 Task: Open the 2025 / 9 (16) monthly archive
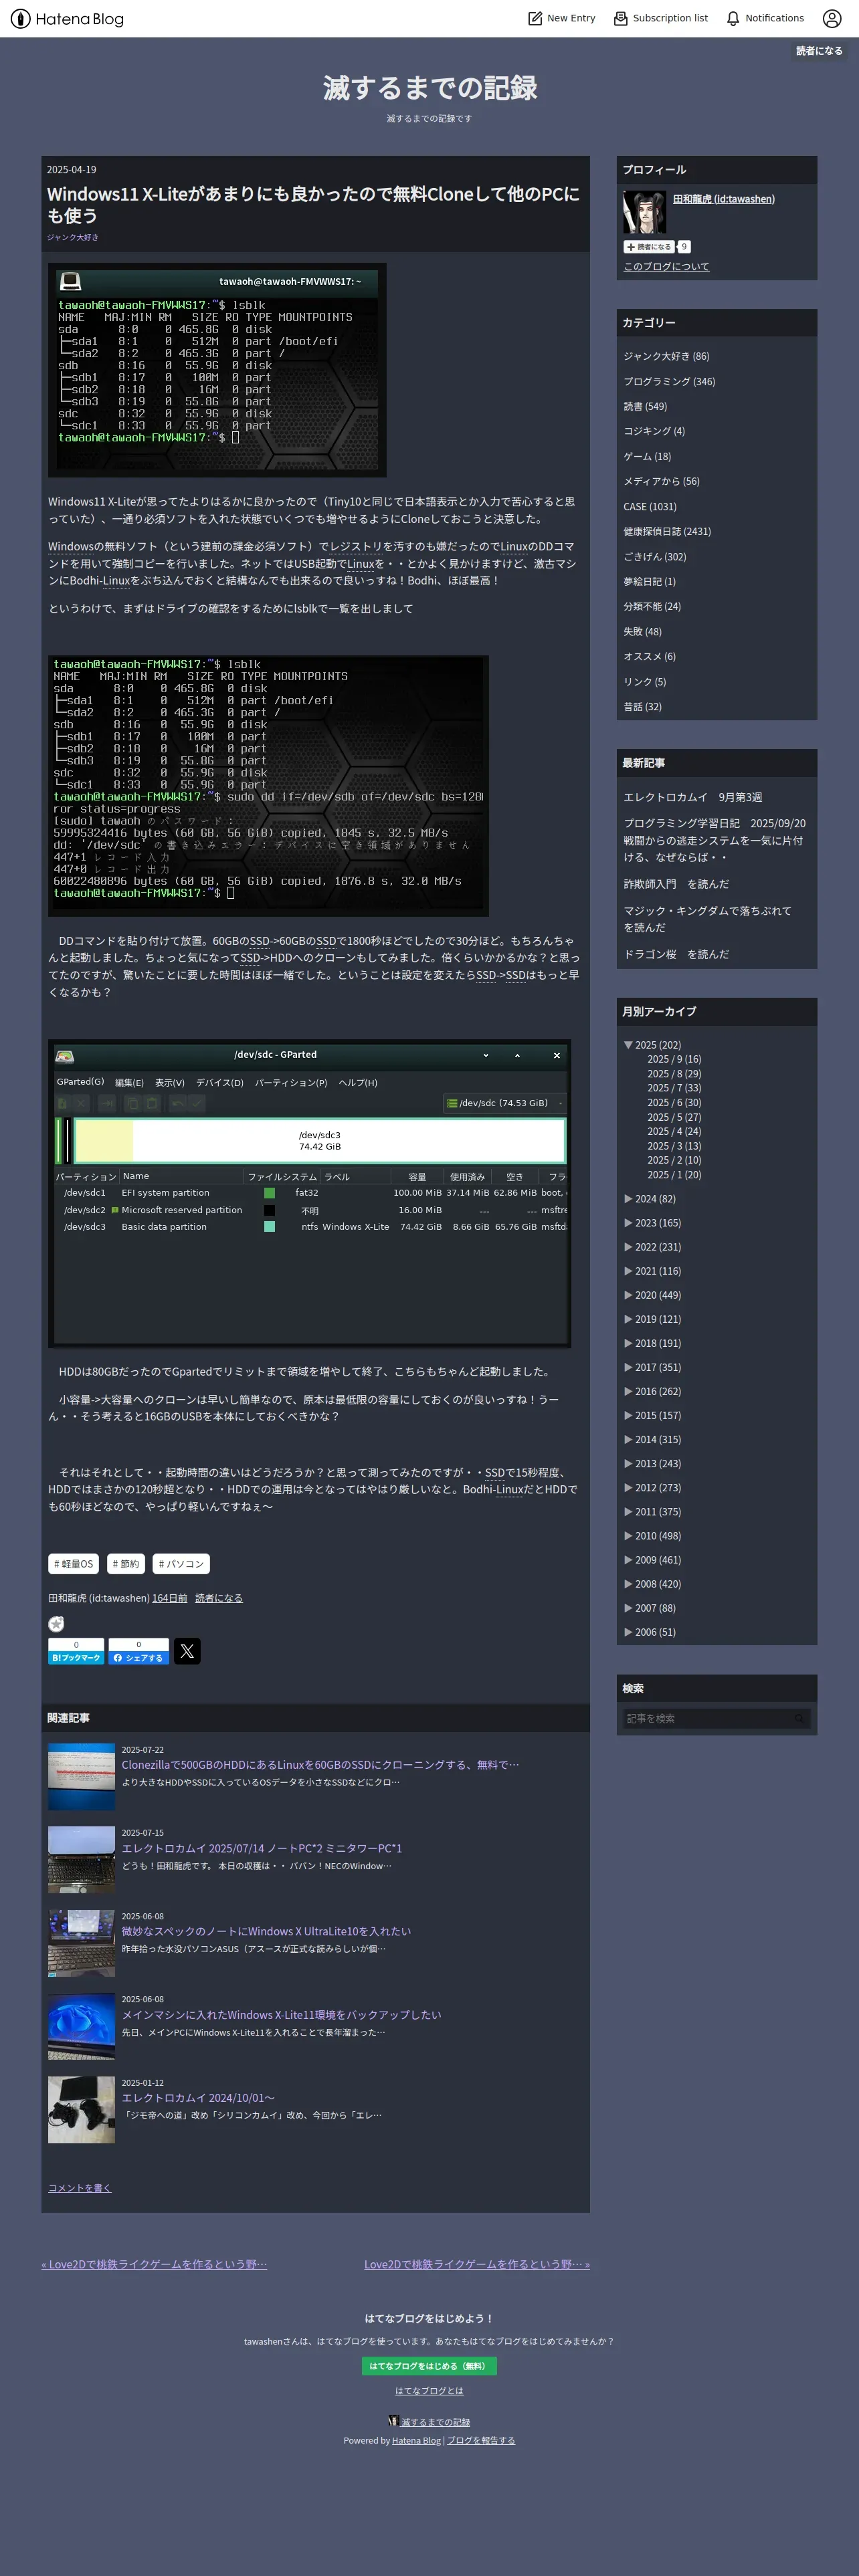[x=674, y=1059]
